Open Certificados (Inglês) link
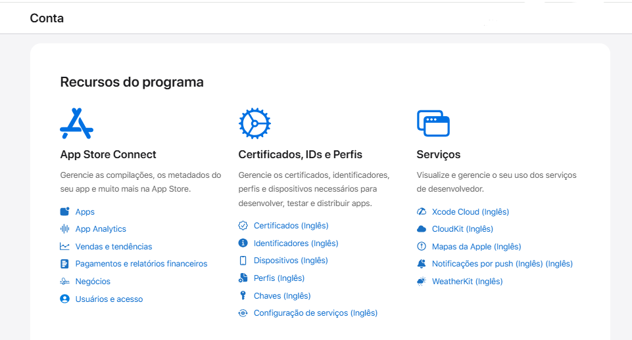 tap(291, 226)
